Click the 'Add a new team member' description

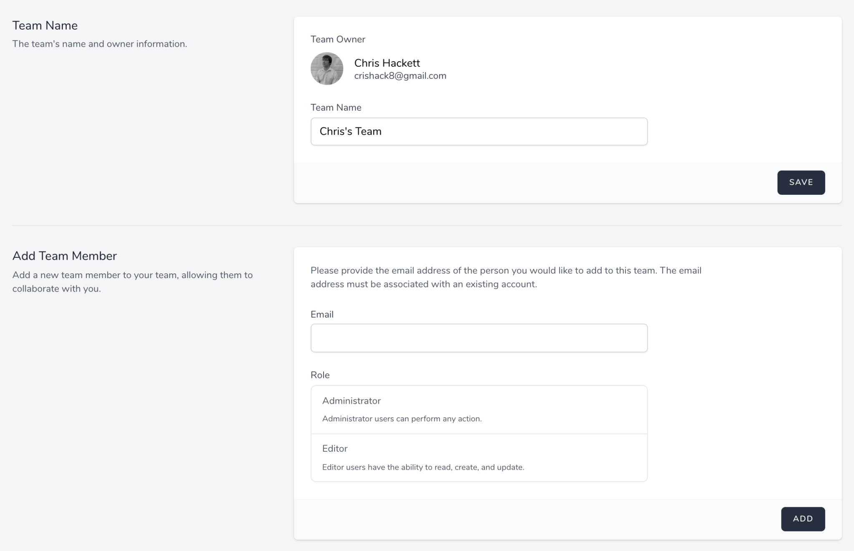coord(133,282)
